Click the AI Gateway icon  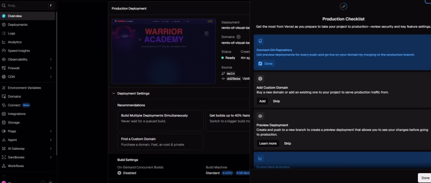(x=3, y=148)
